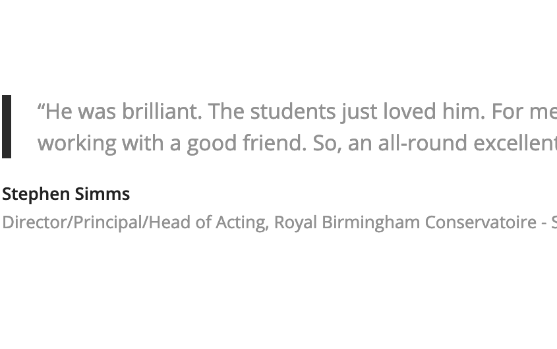This screenshot has height=349, width=557.
Task: Click the word Birmingham in the title
Action: [x=371, y=223]
